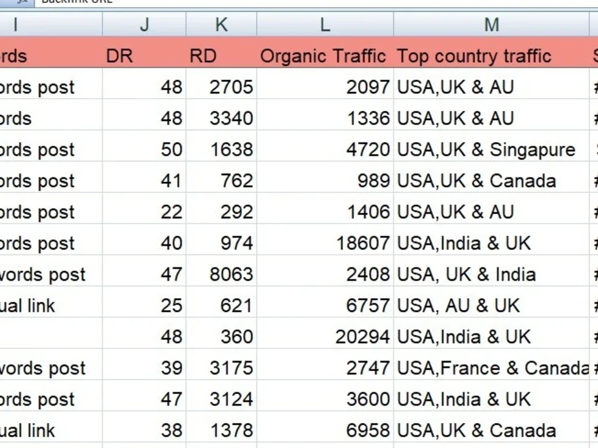Click Organic Traffic cell 18607
The image size is (598, 448).
[x=325, y=240]
